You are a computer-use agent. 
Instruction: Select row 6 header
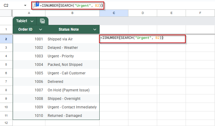6,73
